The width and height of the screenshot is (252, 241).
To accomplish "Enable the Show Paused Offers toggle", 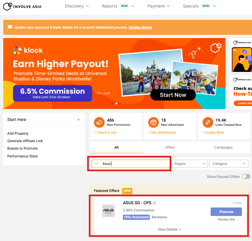I will pyautogui.click(x=246, y=177).
